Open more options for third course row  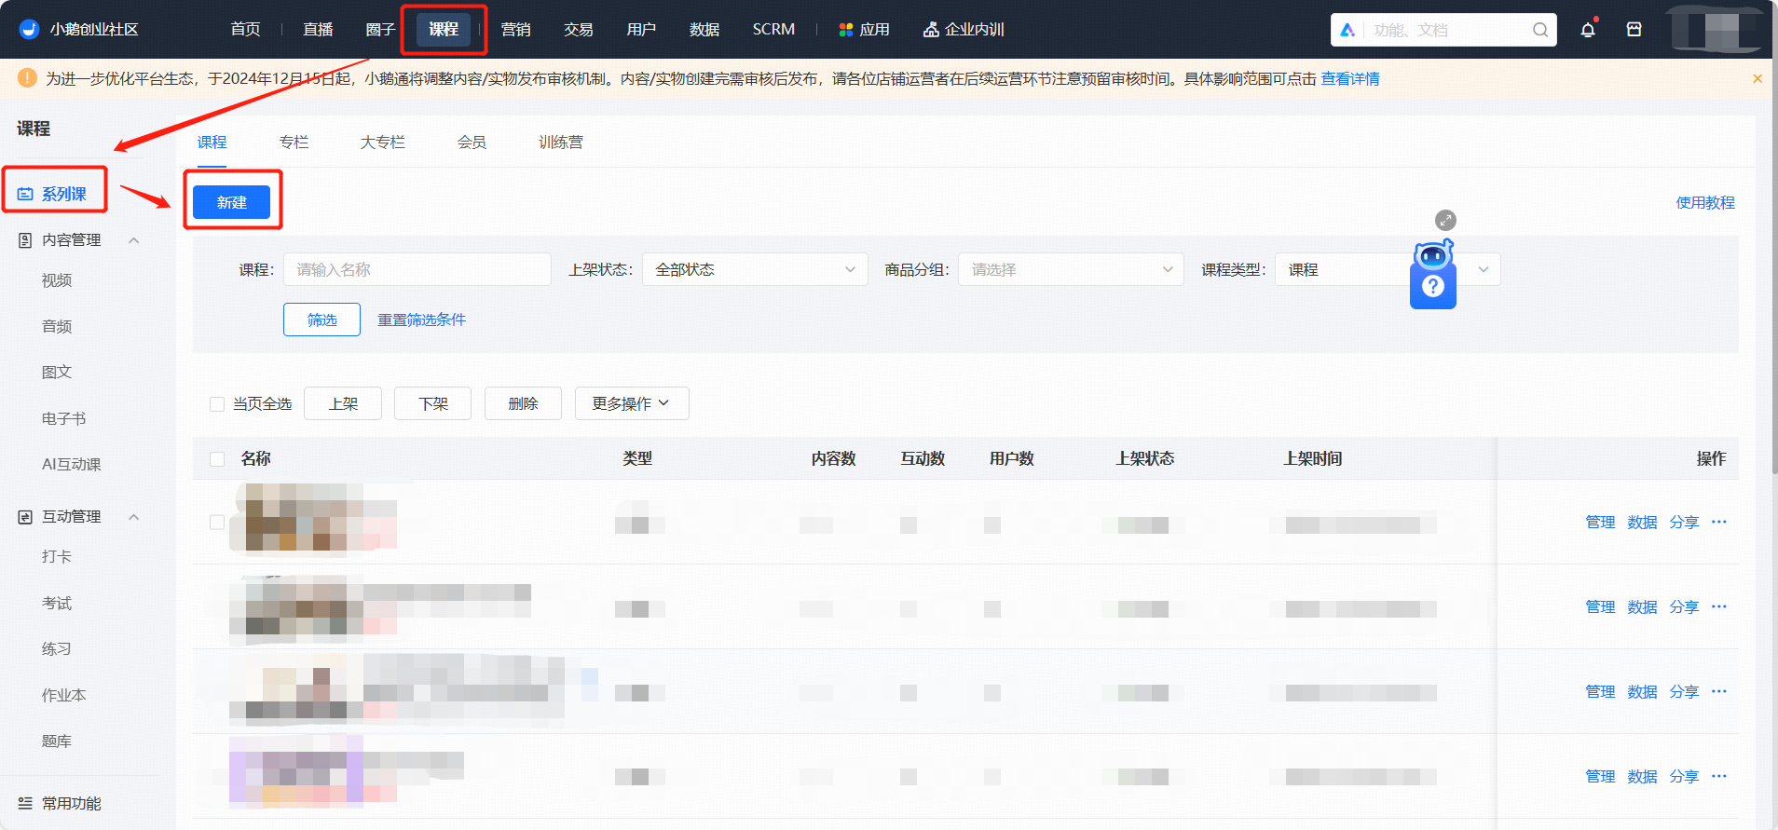pyautogui.click(x=1719, y=691)
